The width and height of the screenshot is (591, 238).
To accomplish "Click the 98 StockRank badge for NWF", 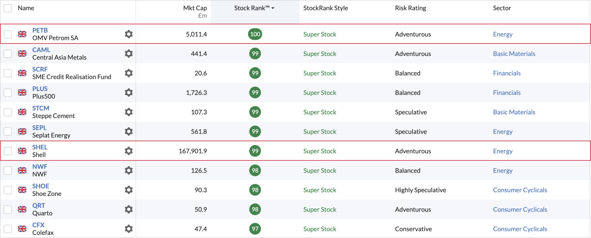I will (255, 170).
